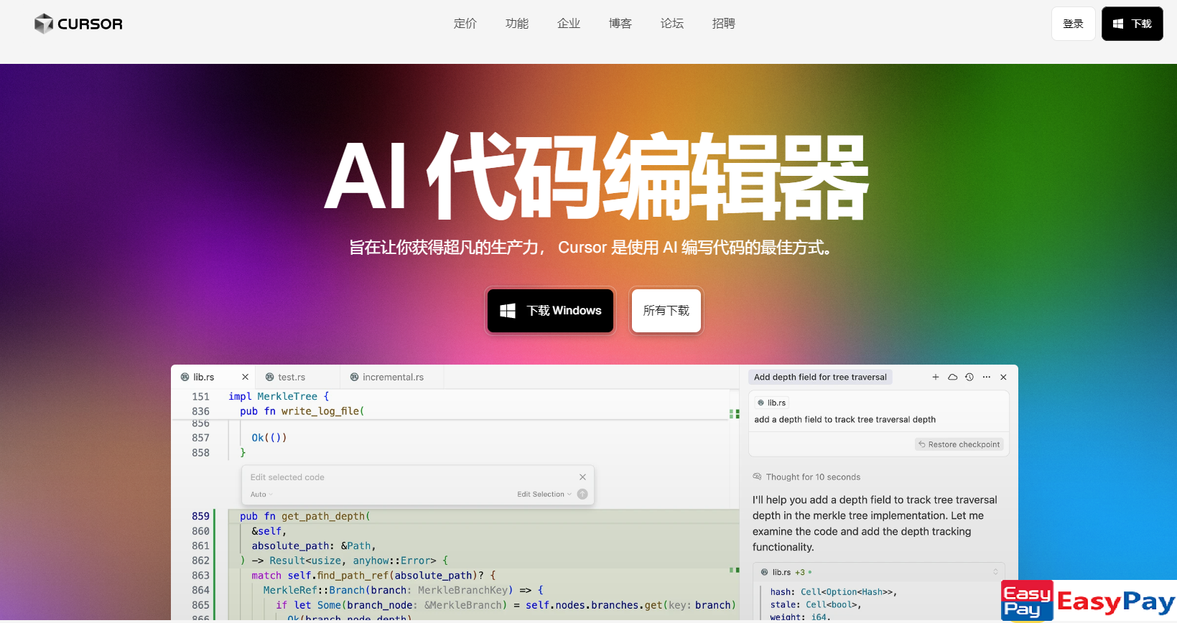This screenshot has height=623, width=1177.
Task: Click the 'Ok(())' code line
Action: pyautogui.click(x=269, y=438)
